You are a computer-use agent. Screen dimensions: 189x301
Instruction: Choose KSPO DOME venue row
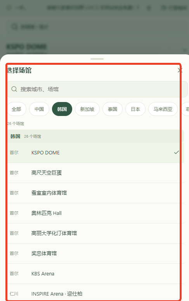[95, 153]
